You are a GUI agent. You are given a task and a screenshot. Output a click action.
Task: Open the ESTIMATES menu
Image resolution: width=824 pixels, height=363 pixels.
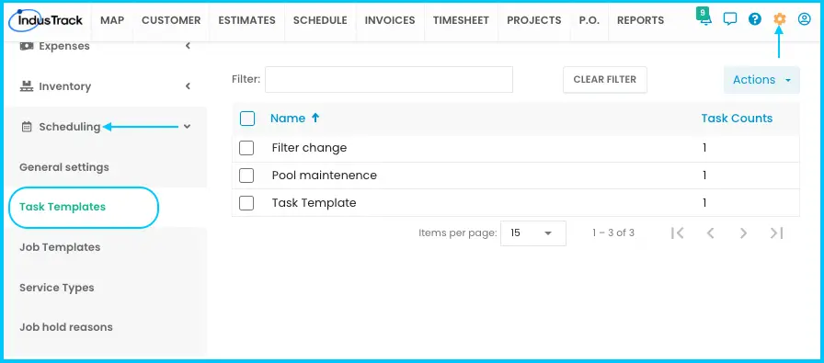click(247, 20)
